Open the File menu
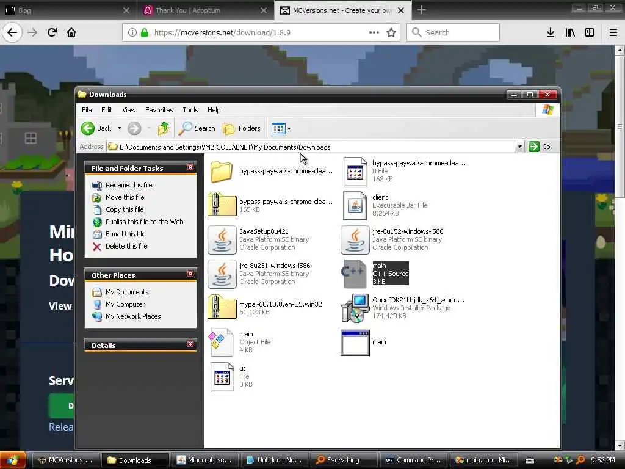 pos(87,110)
